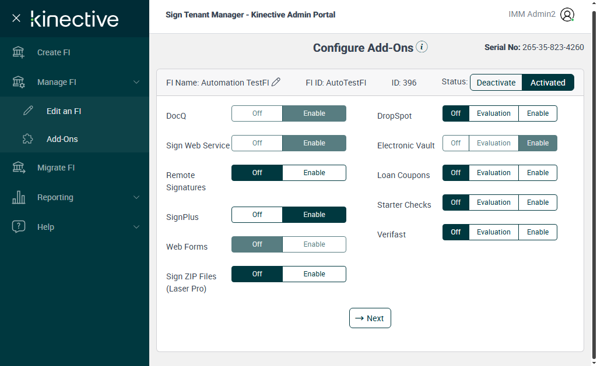Click the Serial No 265-35-823-4260 text
The height and width of the screenshot is (366, 597).
(x=534, y=47)
